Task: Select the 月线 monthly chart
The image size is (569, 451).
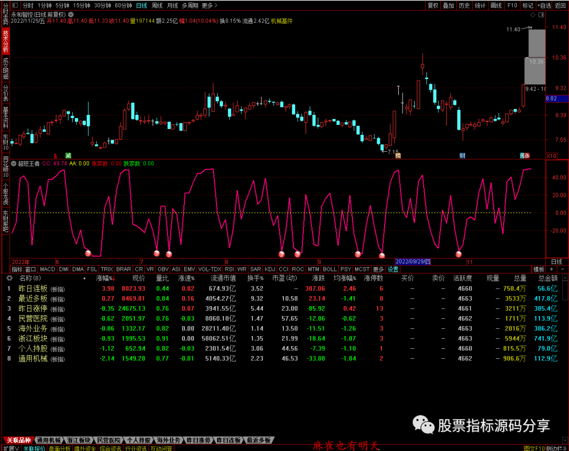Action: point(172,5)
